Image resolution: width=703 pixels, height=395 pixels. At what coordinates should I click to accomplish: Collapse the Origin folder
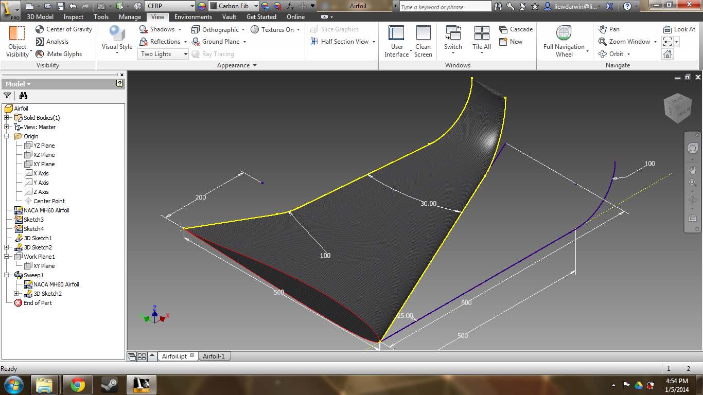point(6,136)
